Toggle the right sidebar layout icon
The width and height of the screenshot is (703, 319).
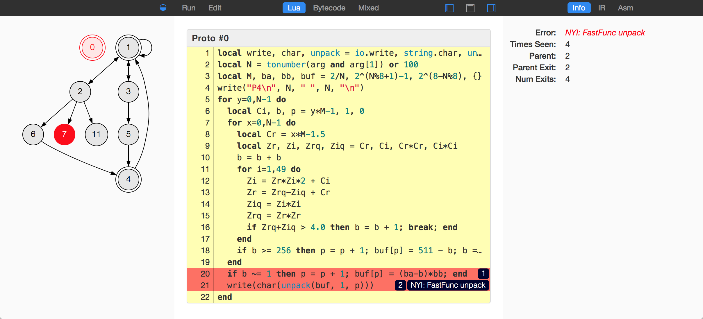point(491,8)
